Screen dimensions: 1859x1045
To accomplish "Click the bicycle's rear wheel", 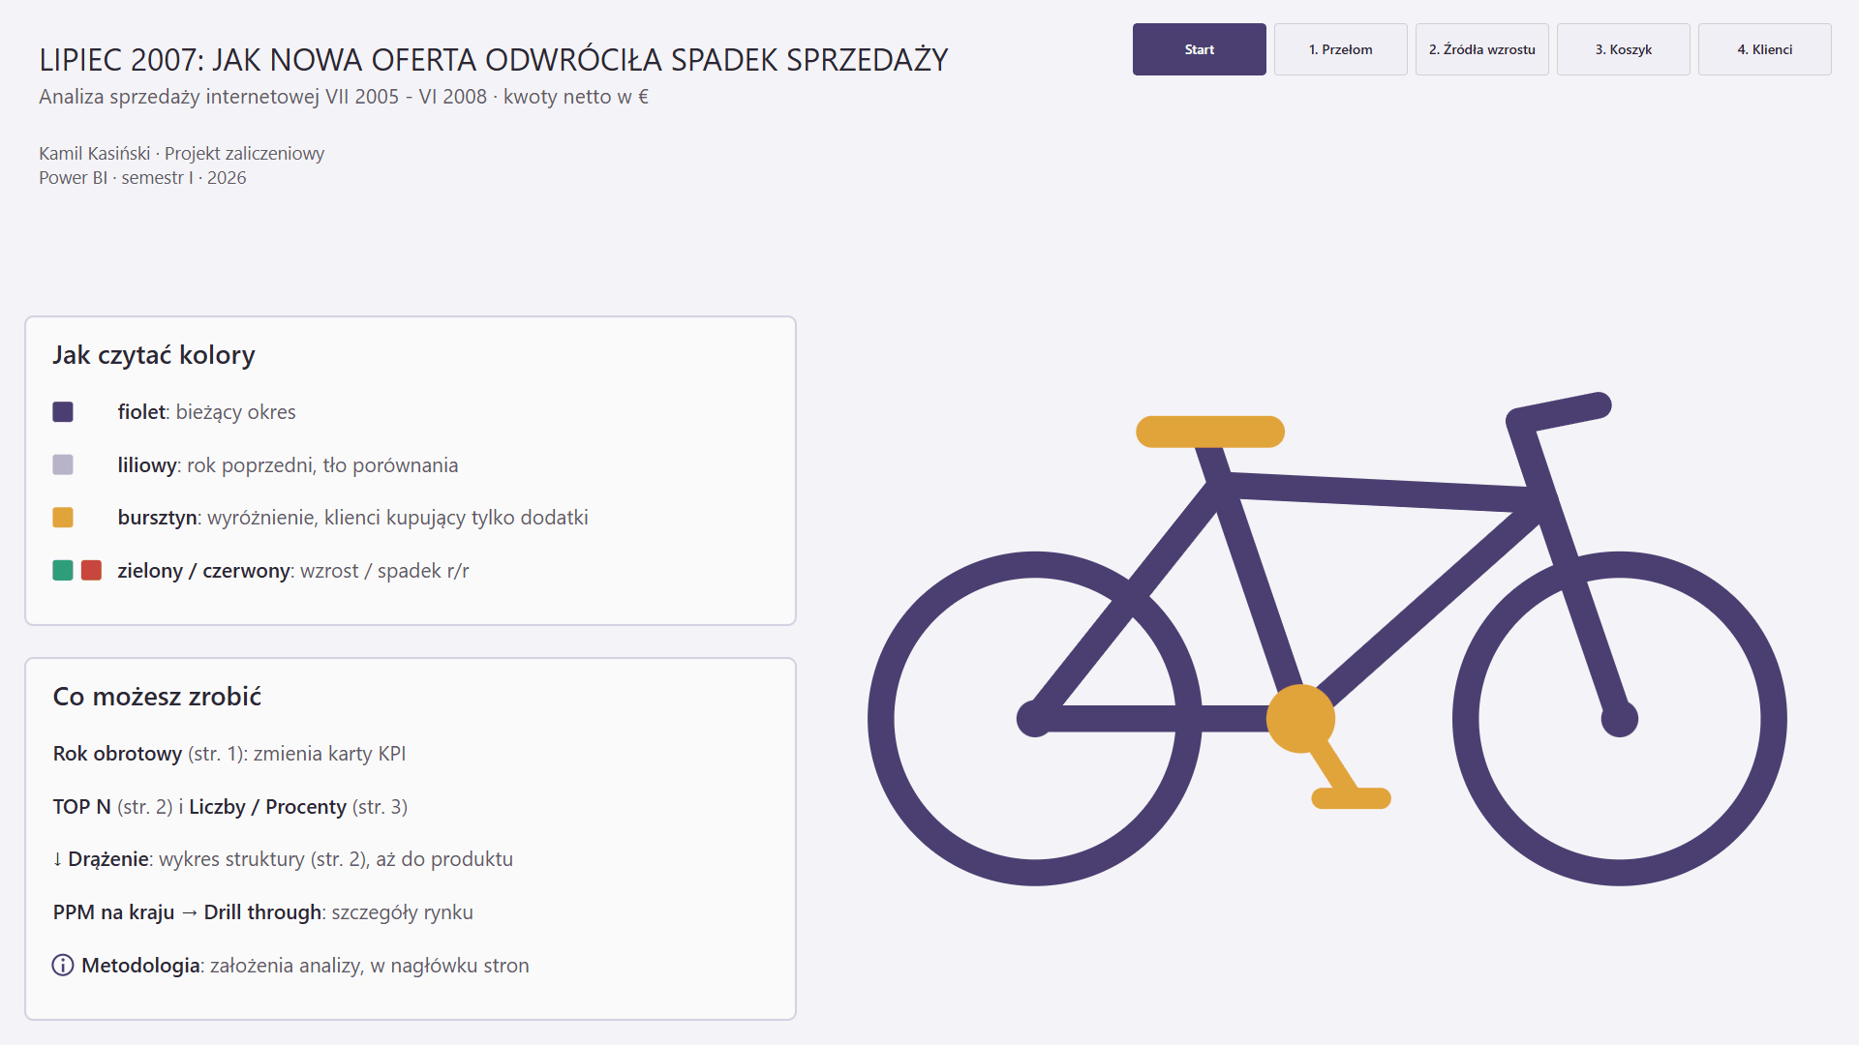I will point(1035,719).
